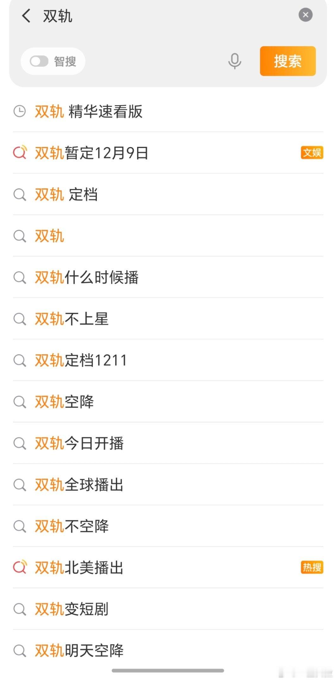Tap the clock history icon beside 精华速看版
Screen dimensions: 336x681
20,111
